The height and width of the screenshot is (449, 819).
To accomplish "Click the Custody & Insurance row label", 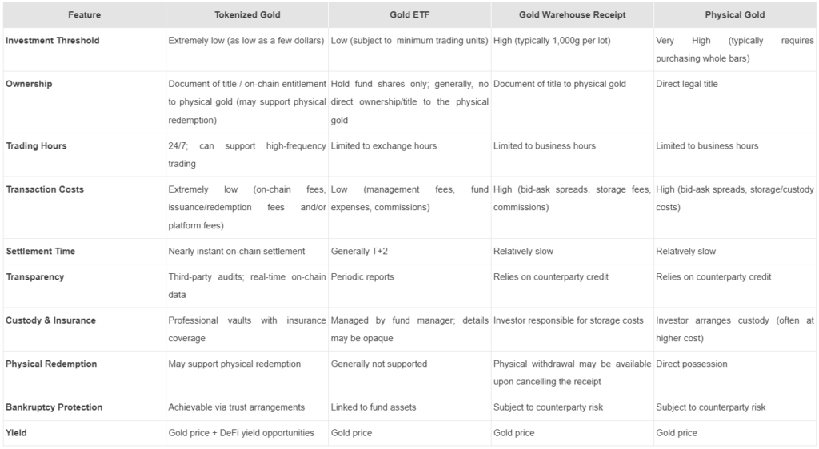I will tap(50, 320).
